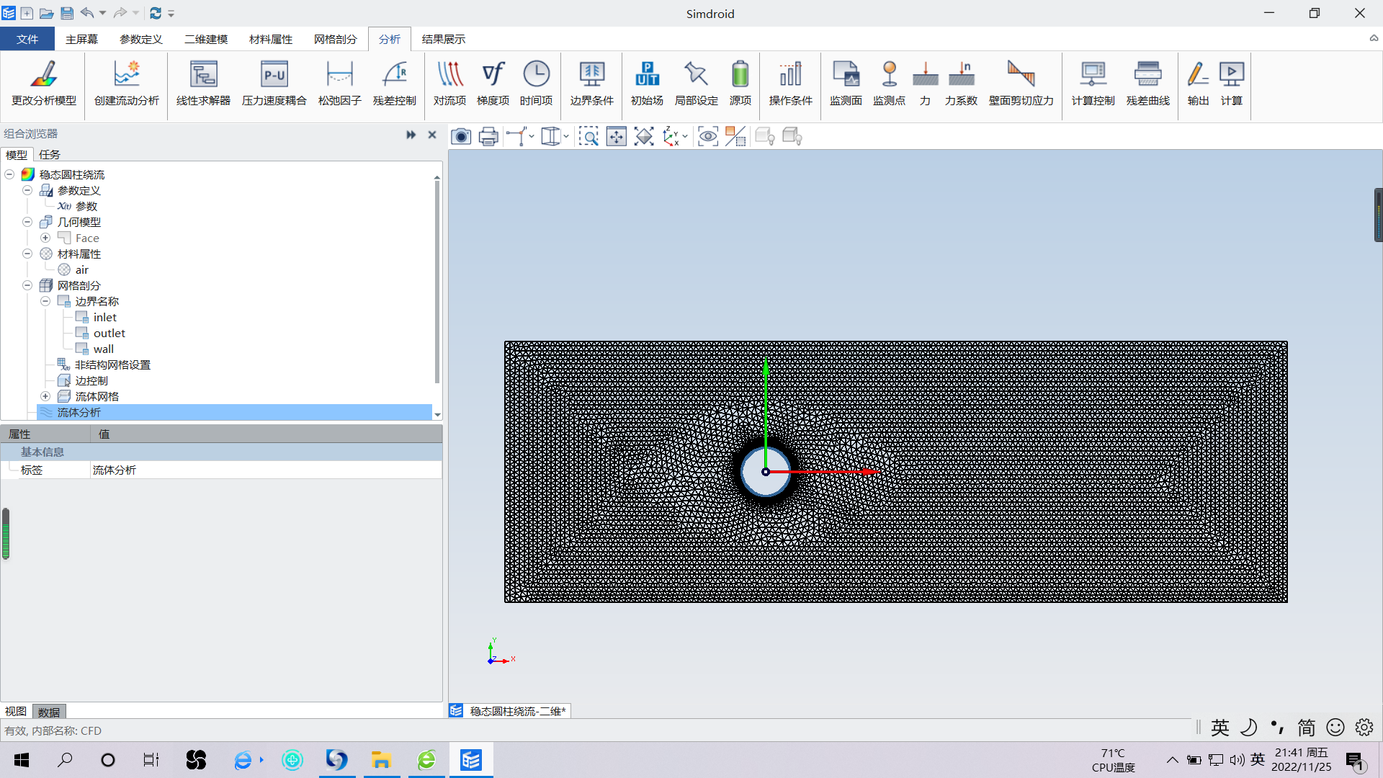
Task: Start 计算 from the ribbon
Action: click(1231, 84)
